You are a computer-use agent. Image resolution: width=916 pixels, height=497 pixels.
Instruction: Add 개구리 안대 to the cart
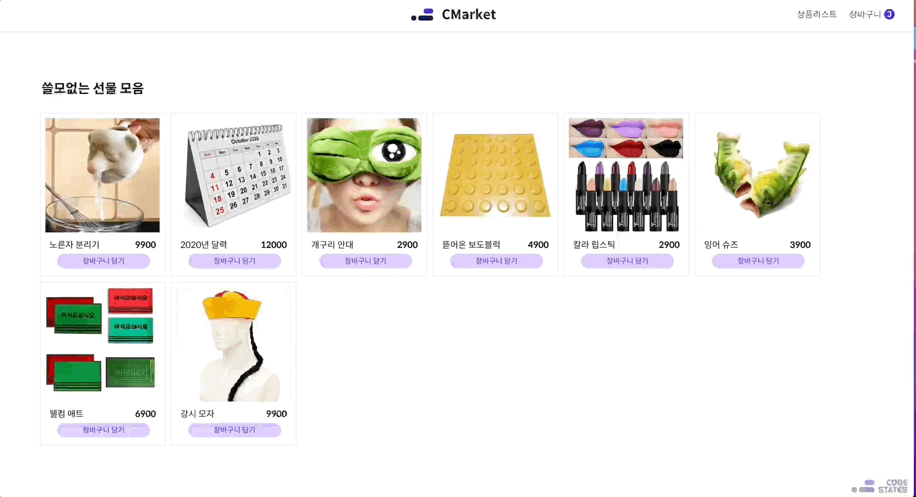pos(365,261)
